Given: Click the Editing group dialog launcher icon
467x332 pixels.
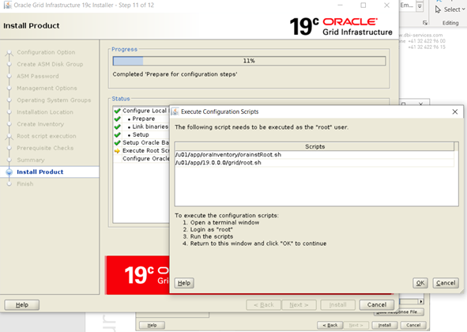Looking at the screenshot, I should coord(425,23).
